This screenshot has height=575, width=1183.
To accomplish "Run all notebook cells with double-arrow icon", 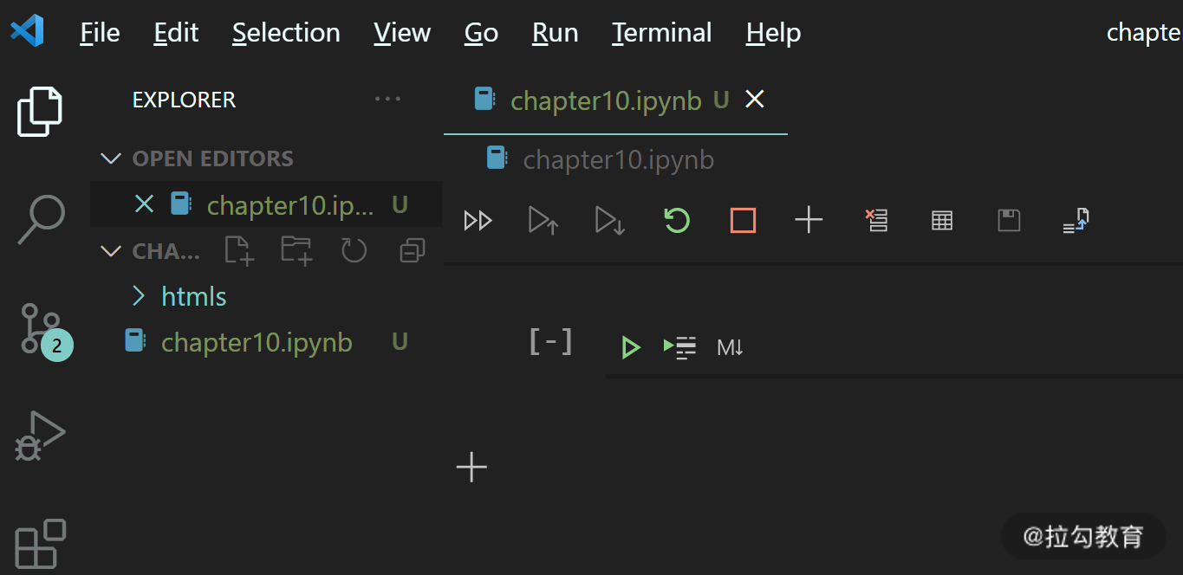I will (x=478, y=221).
